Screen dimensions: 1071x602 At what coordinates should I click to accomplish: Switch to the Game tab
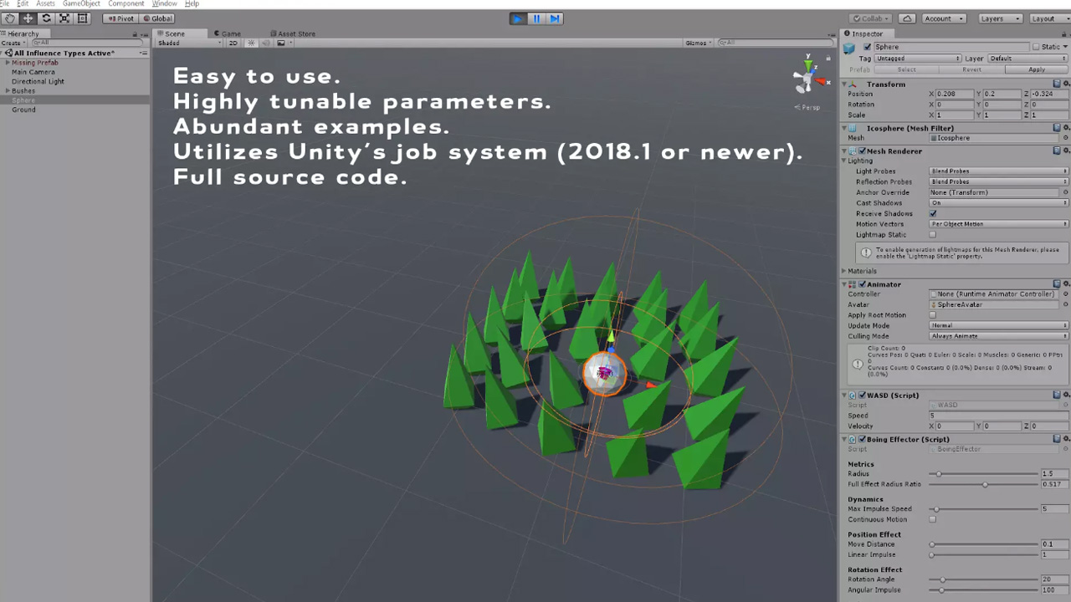tap(230, 34)
